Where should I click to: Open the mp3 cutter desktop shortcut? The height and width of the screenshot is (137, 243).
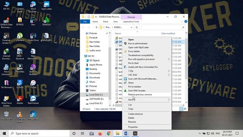tap(46, 6)
